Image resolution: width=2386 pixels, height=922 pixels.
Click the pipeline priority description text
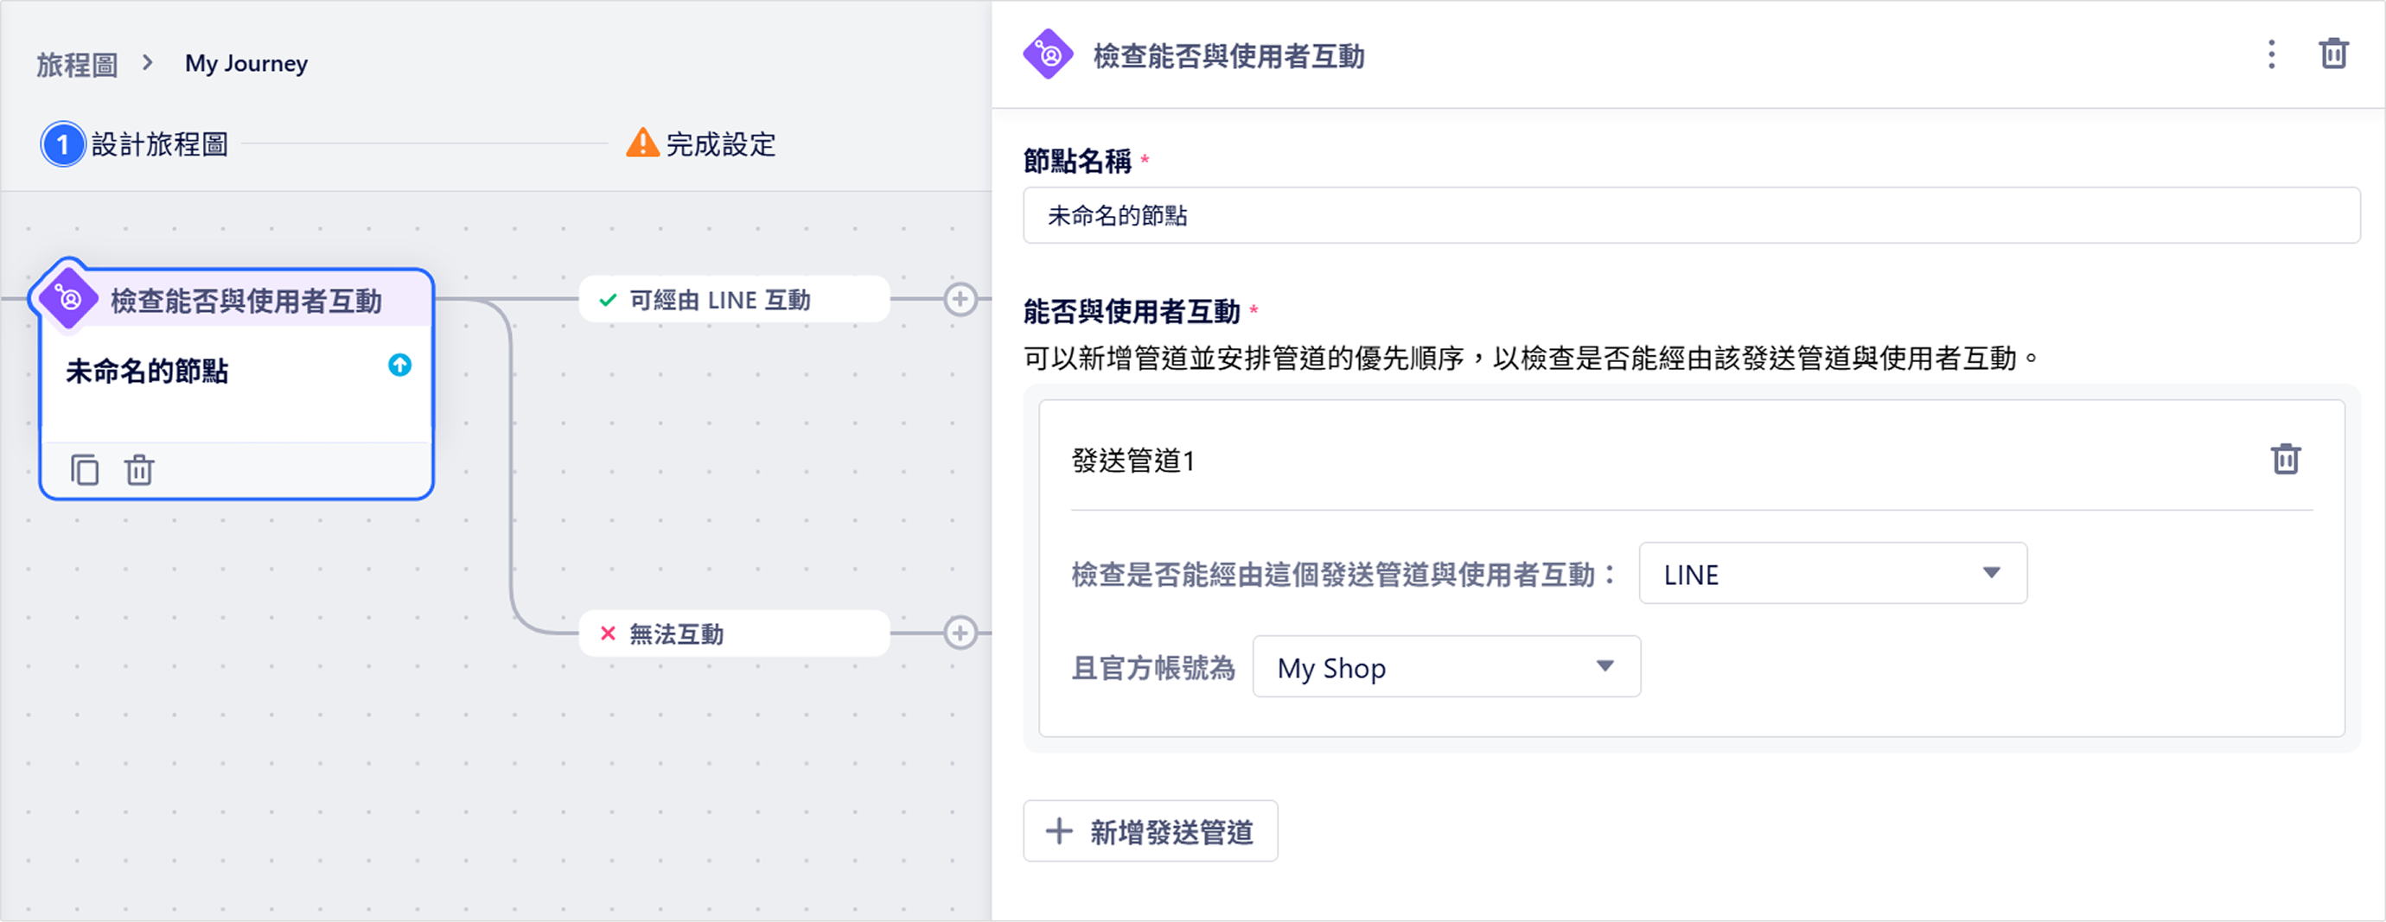click(x=1531, y=359)
